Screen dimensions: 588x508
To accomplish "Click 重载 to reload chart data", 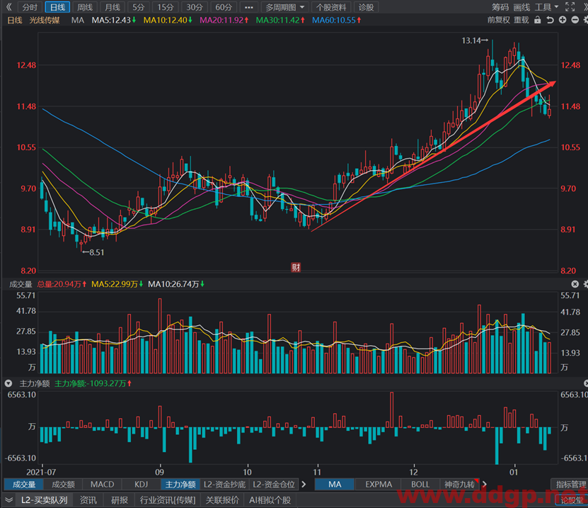I will [x=521, y=20].
